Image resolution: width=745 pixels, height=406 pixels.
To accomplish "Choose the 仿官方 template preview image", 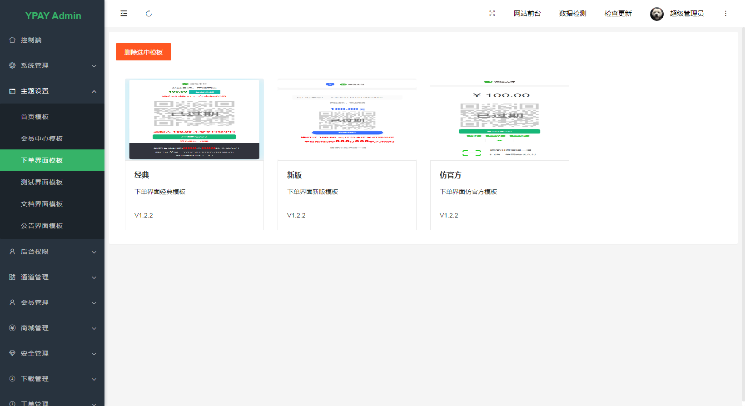I will pyautogui.click(x=499, y=119).
